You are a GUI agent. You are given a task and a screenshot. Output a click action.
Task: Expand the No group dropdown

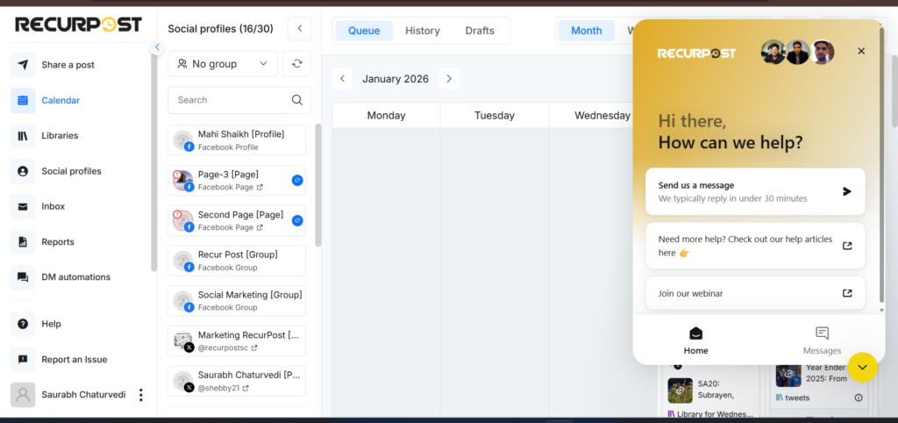tap(223, 64)
